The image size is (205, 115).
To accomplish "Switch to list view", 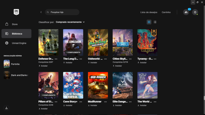I will click(x=155, y=22).
